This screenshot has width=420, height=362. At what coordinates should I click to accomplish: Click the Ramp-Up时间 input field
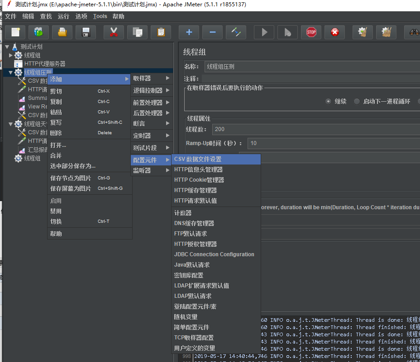(x=334, y=143)
